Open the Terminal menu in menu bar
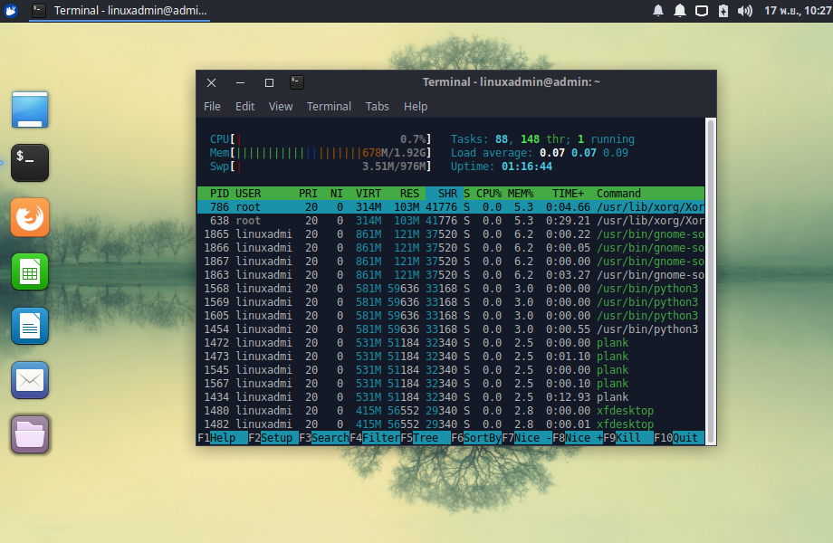Screen dimensions: 833x543 tap(329, 106)
